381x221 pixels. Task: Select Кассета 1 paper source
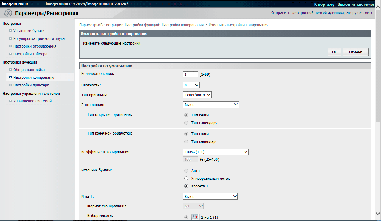pos(186,186)
